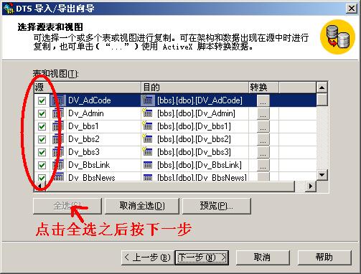
Task: Select the Dv_bbs2 source table name
Action: click(84, 139)
